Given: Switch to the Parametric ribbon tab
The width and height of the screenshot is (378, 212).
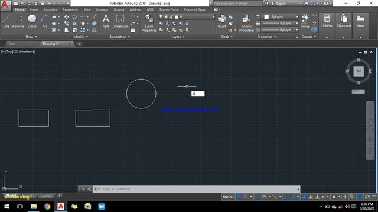Looking at the screenshot, I should tap(70, 9).
